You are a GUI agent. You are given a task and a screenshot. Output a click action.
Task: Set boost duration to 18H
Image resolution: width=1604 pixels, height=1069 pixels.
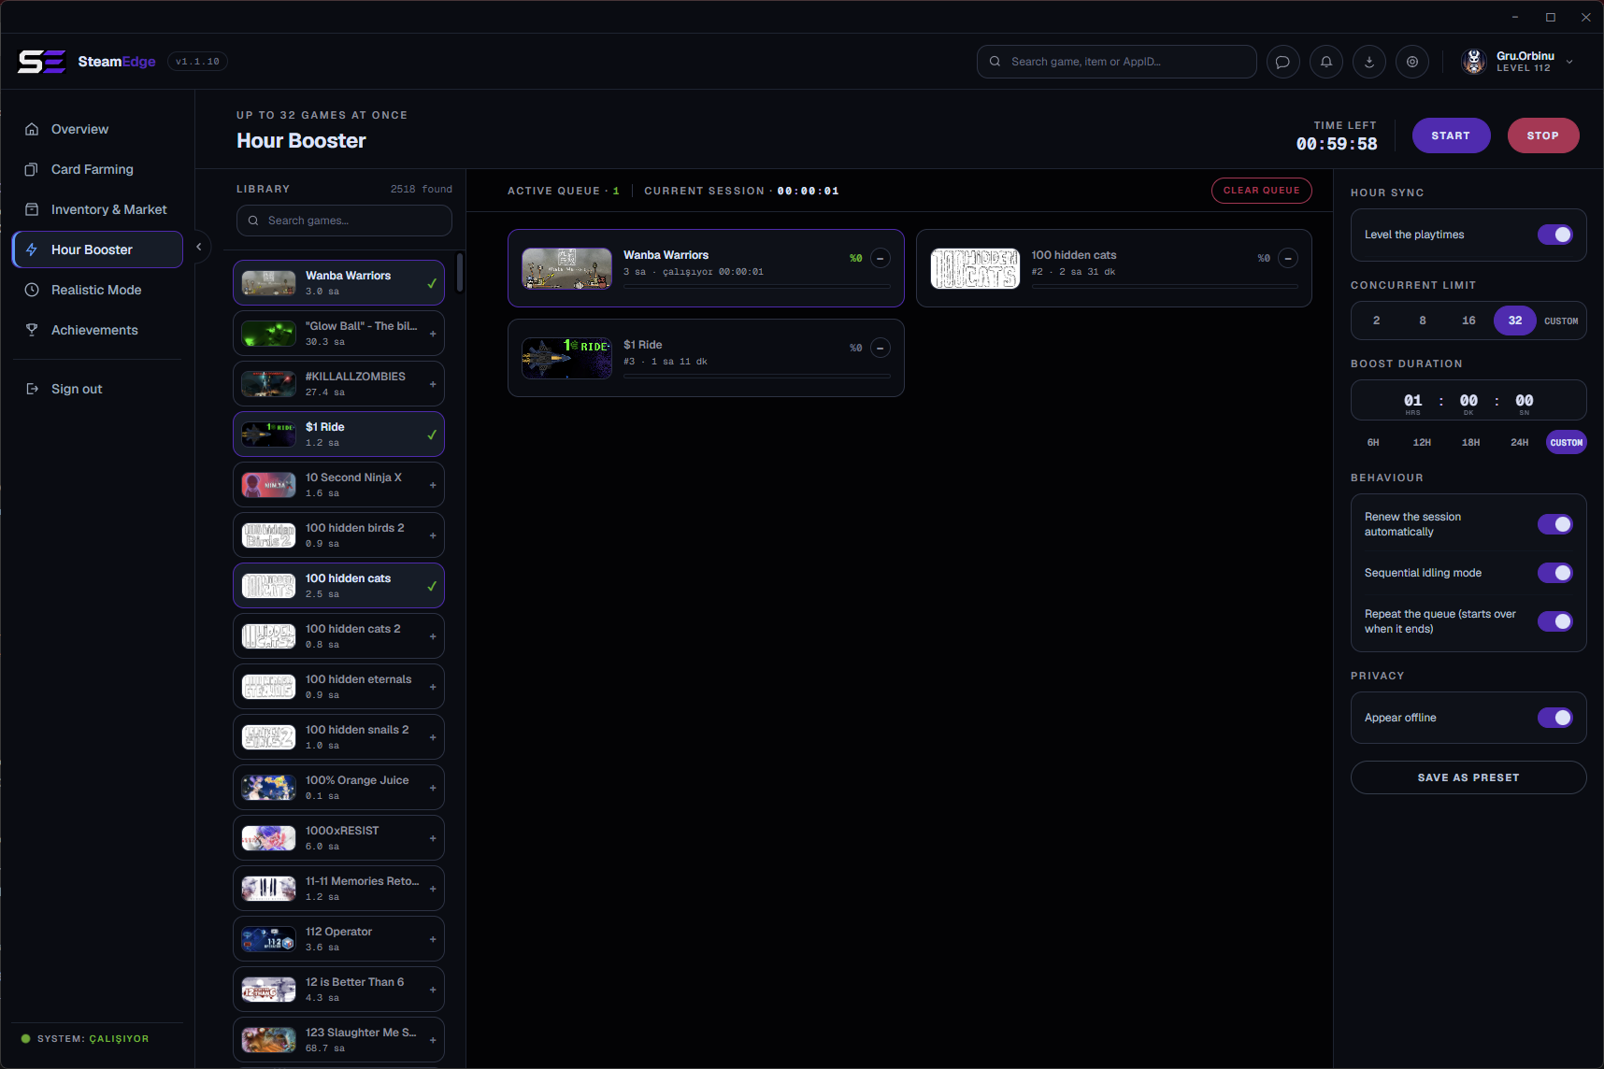coord(1470,443)
